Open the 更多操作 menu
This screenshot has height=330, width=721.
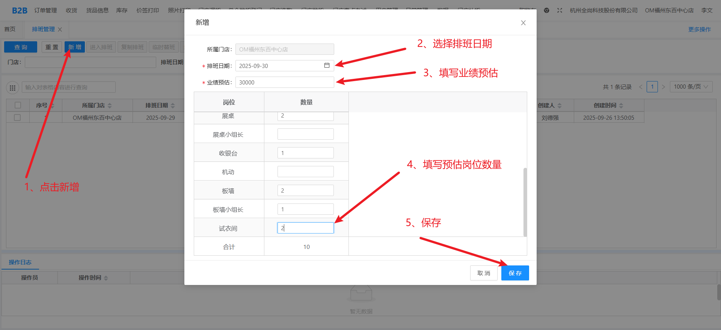(x=699, y=29)
